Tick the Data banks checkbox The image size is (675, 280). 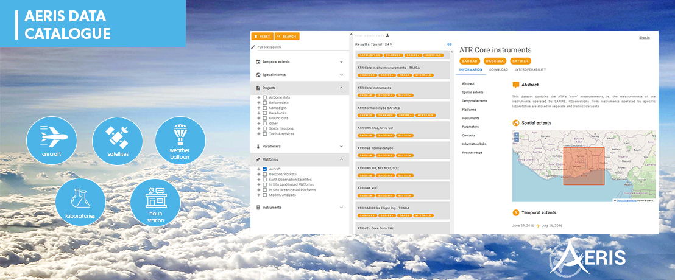(x=265, y=113)
